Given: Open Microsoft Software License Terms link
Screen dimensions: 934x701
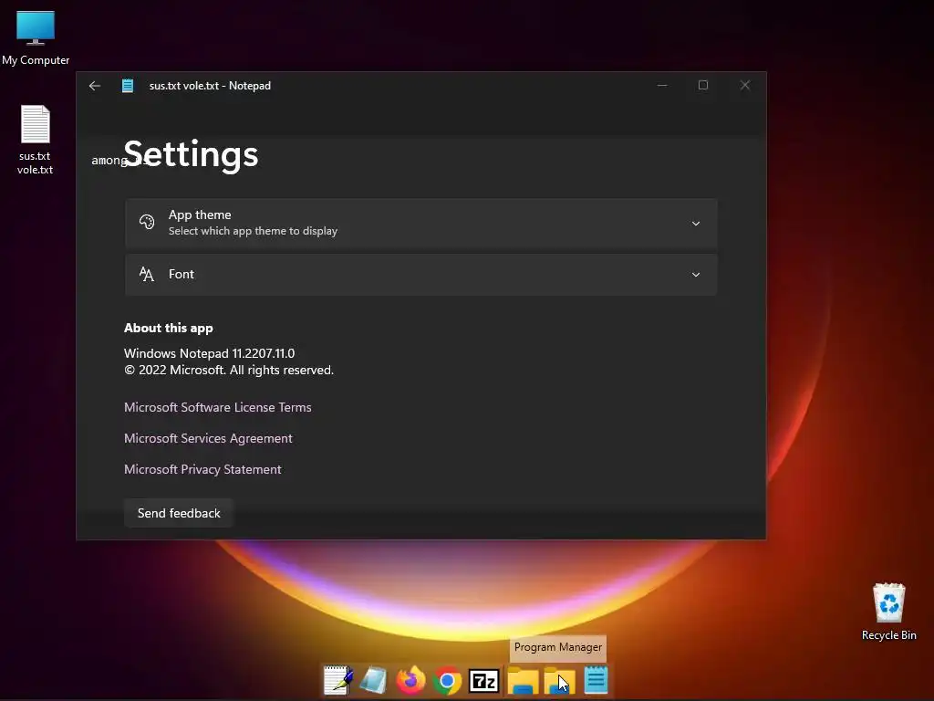Looking at the screenshot, I should tap(217, 407).
